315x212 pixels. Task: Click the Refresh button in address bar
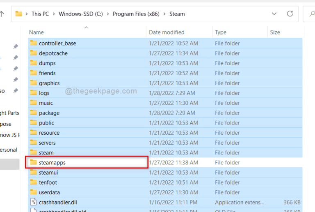point(290,14)
